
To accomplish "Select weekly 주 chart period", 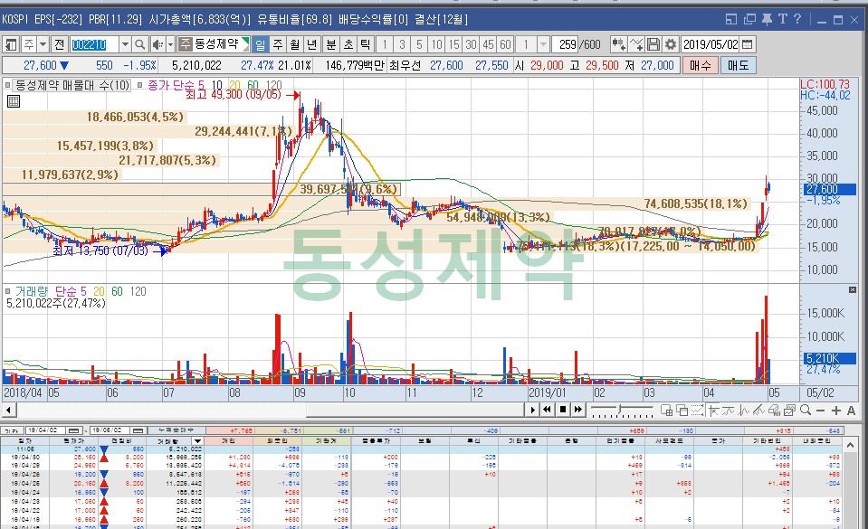I will pos(278,44).
